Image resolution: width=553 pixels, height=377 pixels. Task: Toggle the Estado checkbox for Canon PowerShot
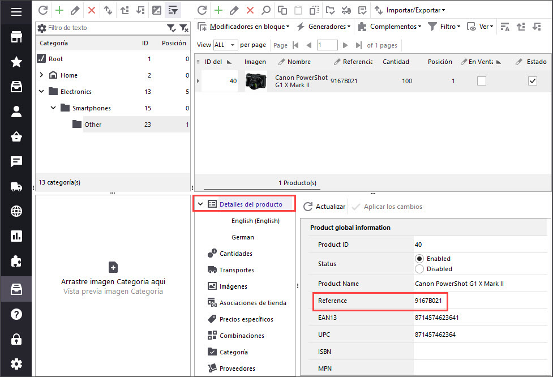(533, 81)
